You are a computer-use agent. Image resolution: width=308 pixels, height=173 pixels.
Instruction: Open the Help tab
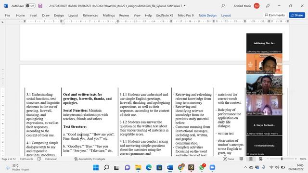148,15
